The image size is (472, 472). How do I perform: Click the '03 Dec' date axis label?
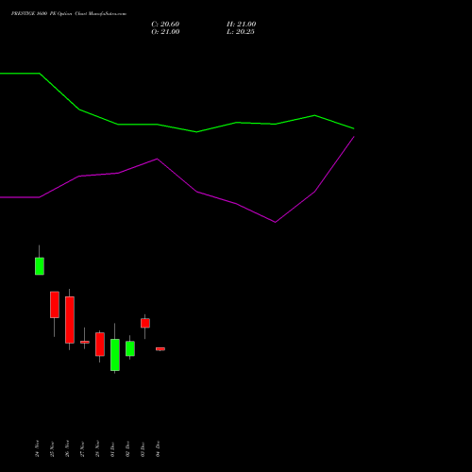[x=143, y=449]
